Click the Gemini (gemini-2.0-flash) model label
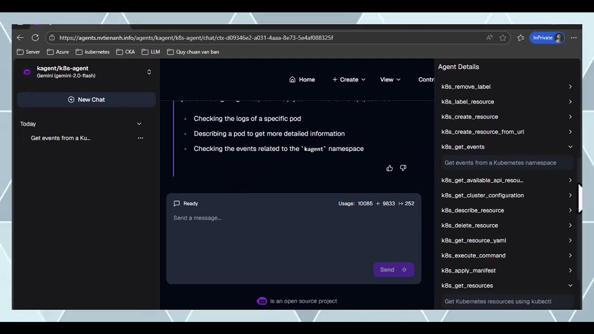Viewport: 594px width, 334px height. coord(66,76)
